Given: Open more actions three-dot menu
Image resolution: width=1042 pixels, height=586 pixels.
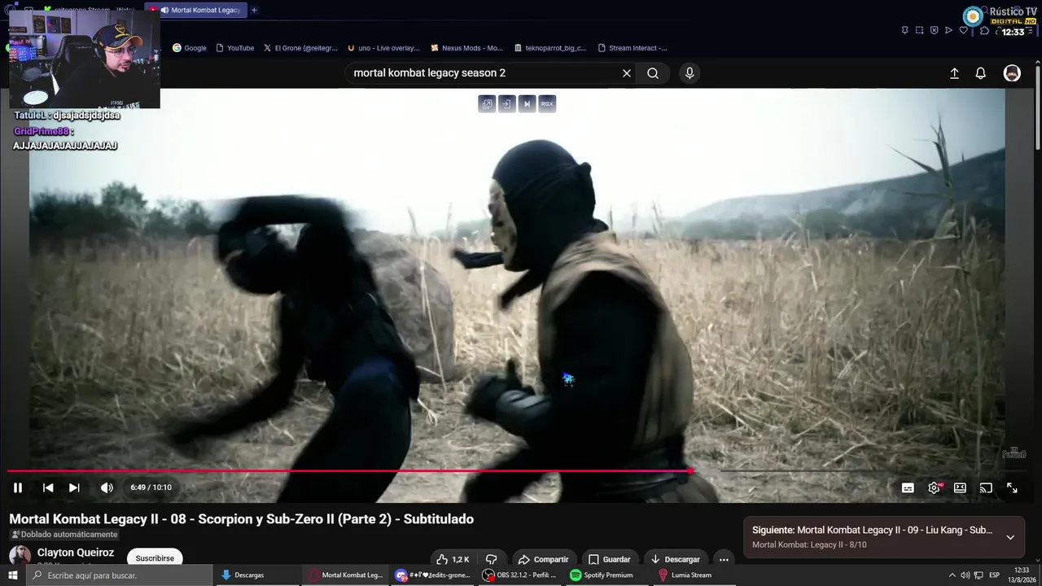Looking at the screenshot, I should [x=724, y=559].
